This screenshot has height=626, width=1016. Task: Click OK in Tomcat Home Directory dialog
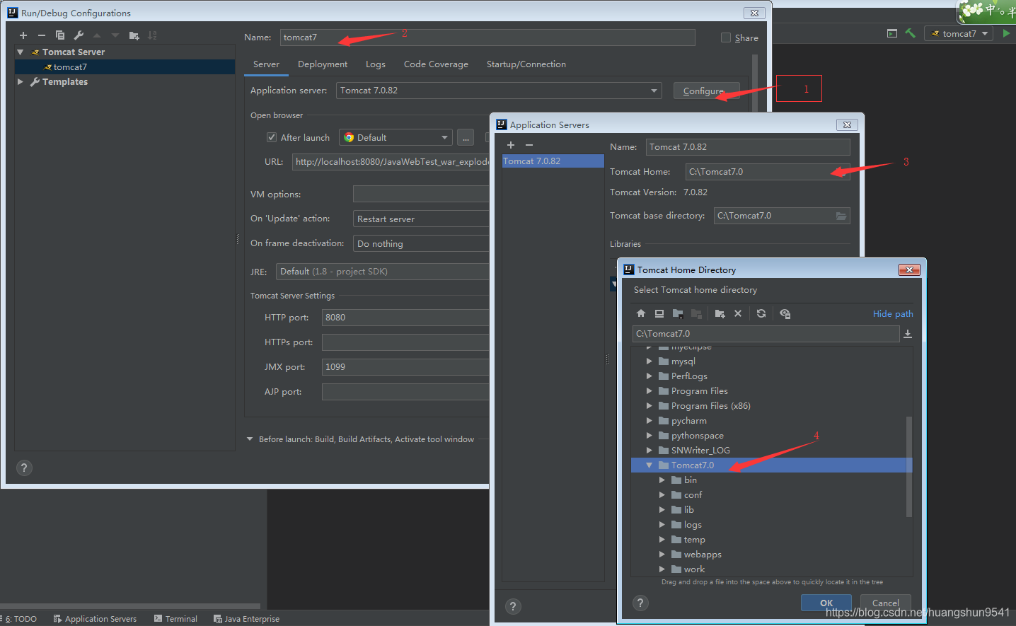tap(826, 603)
